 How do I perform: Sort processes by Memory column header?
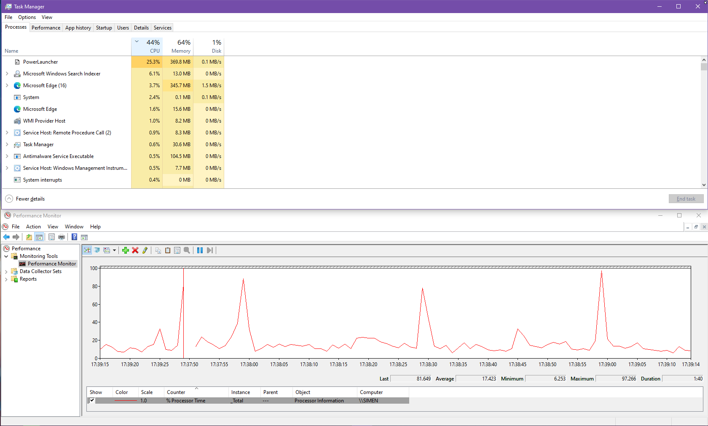[x=178, y=46]
